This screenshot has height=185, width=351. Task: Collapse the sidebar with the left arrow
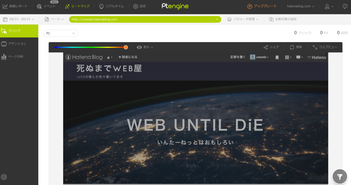pyautogui.click(x=4, y=177)
